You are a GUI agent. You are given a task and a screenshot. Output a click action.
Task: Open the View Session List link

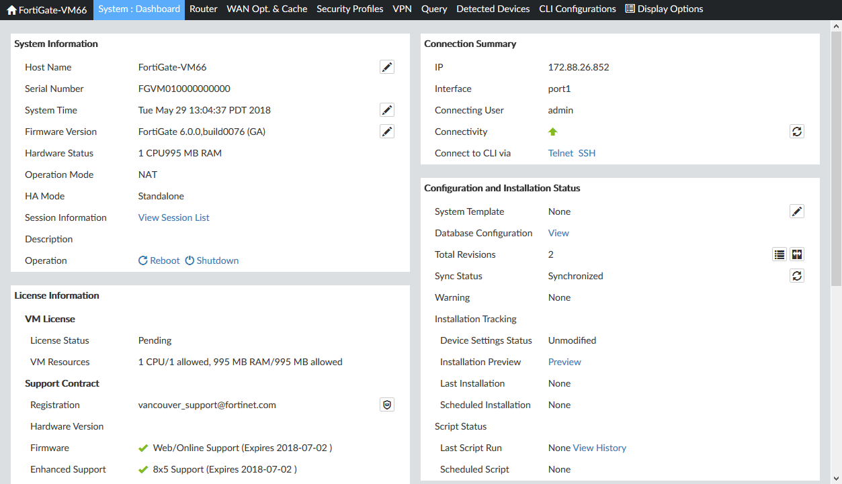(x=173, y=217)
